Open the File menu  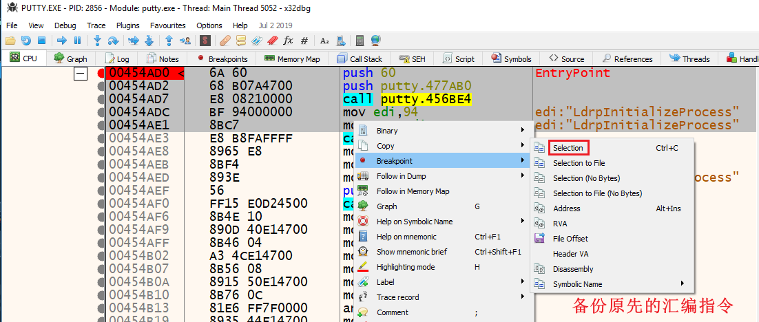pos(12,25)
